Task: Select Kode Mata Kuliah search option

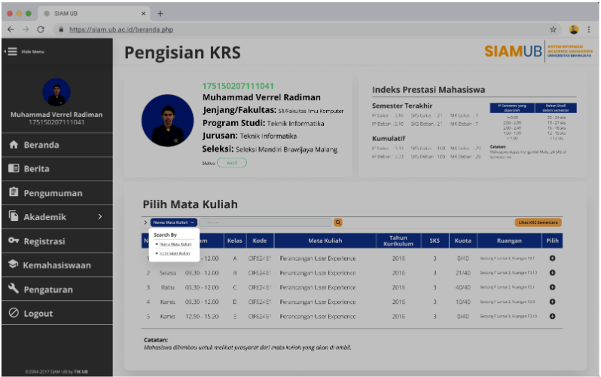Action: click(x=175, y=253)
